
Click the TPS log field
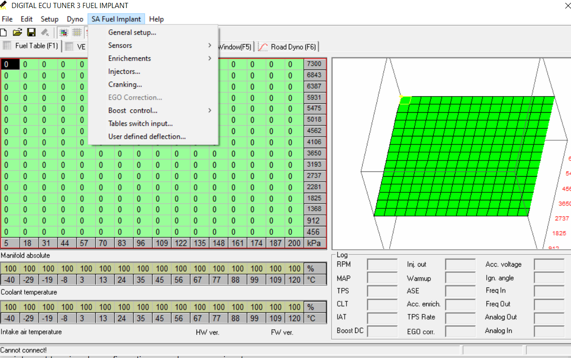point(383,291)
